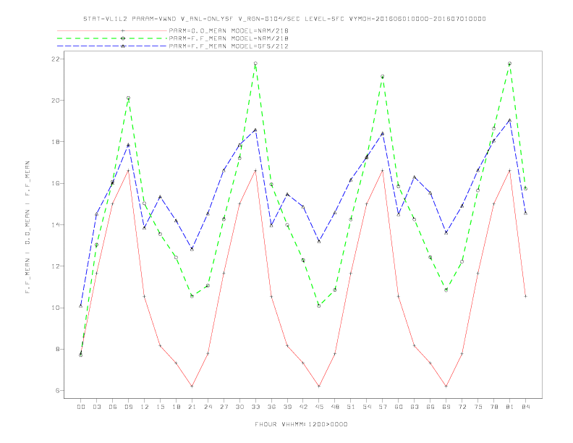Click x-axis forecast hour label 03
This screenshot has width=573, height=443.
click(96, 407)
